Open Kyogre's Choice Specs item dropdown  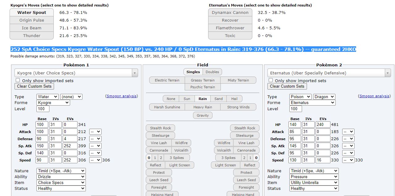pos(61,182)
